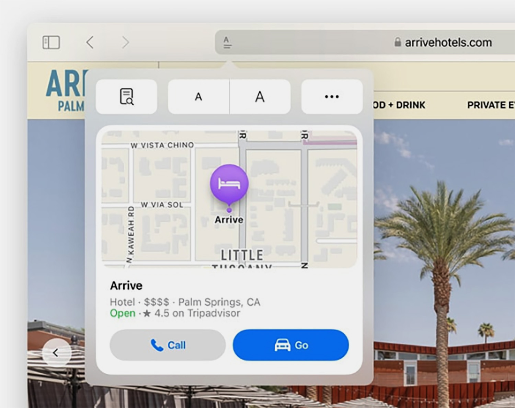
Task: Click the 'Hotel · $$$$ · Palm Springs, CA' line
Action: tap(185, 302)
